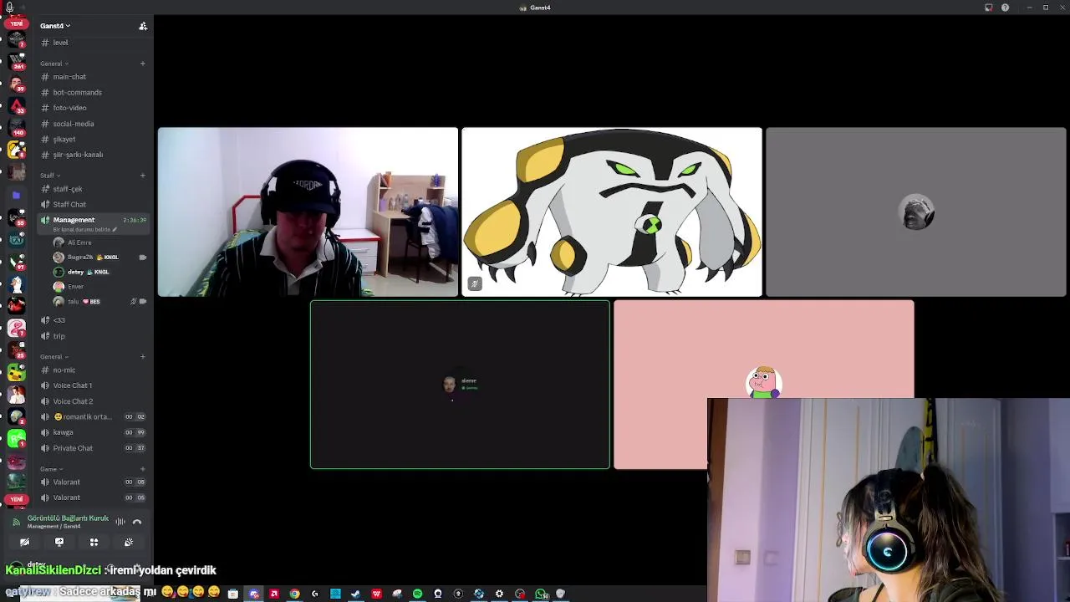Screen dimensions: 1070x602
Task: Join the Staff Chat voice channel
Action: point(94,205)
